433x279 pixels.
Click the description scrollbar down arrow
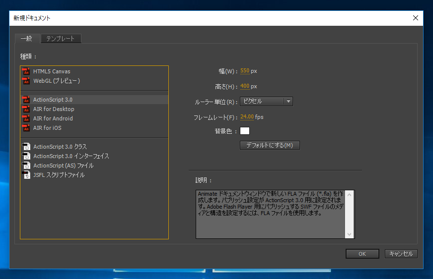349,234
